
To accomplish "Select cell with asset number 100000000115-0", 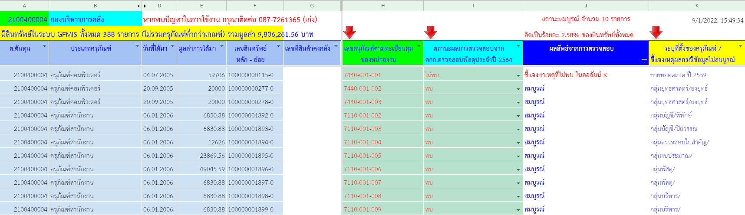I will (251, 75).
